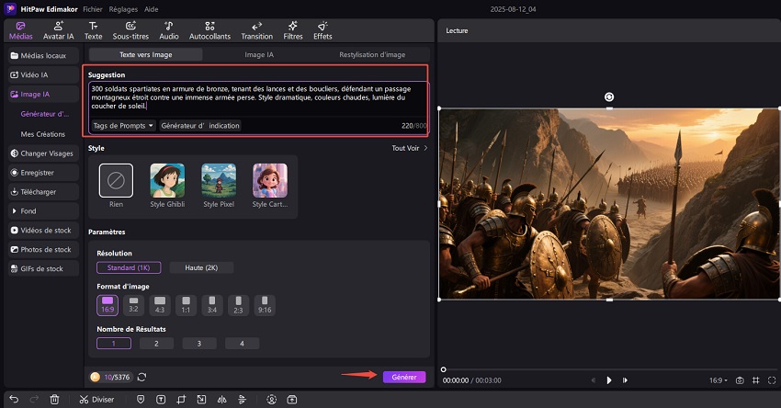Select the 9:16 image format

point(265,305)
